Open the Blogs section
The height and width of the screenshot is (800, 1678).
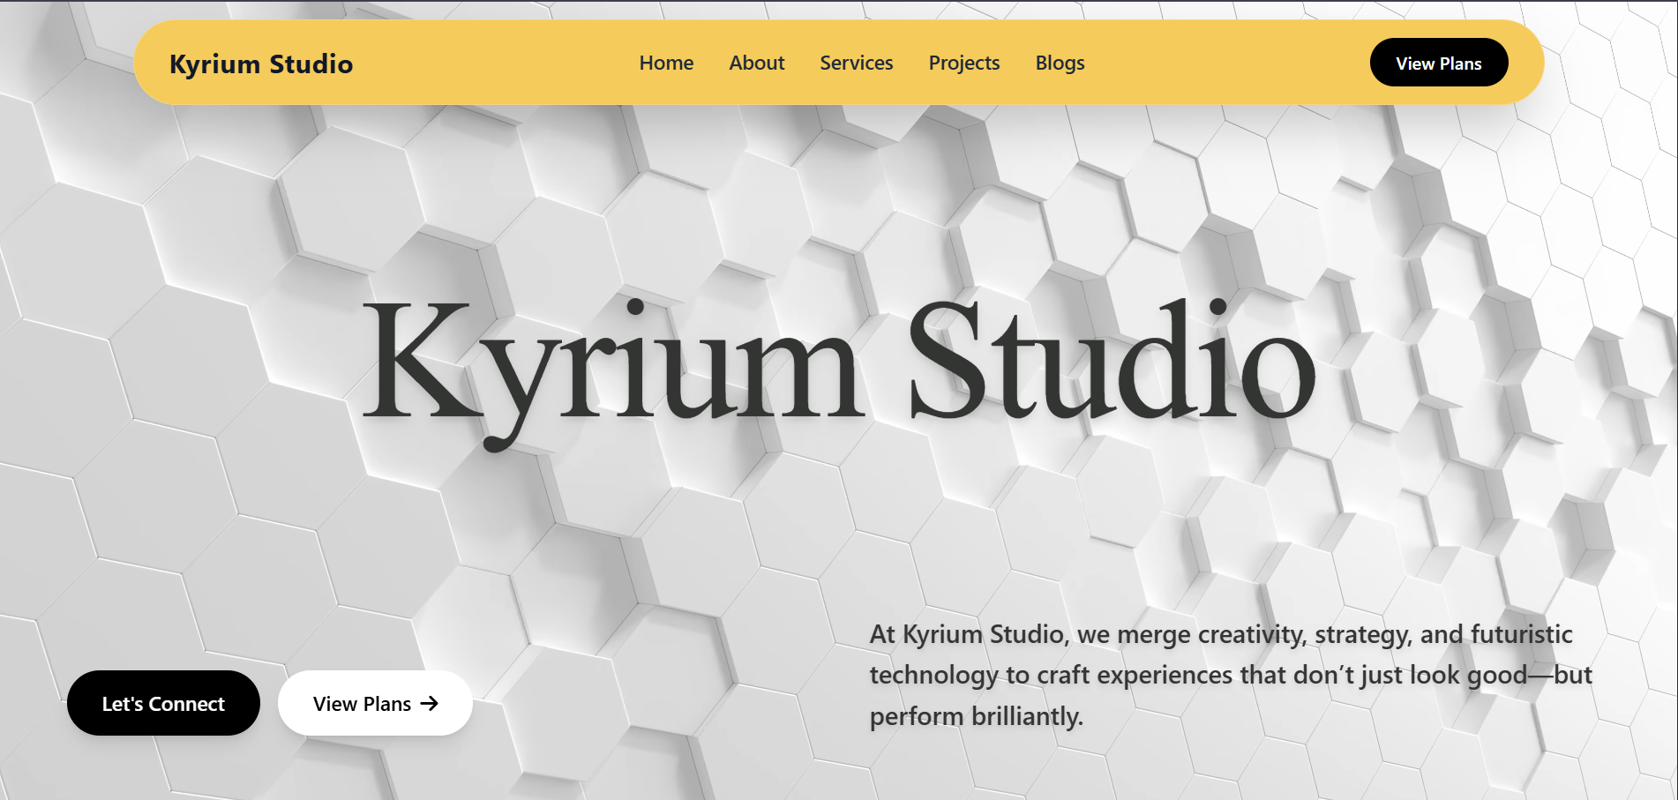click(1060, 63)
